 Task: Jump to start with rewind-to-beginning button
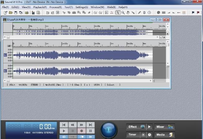tap(64, 125)
